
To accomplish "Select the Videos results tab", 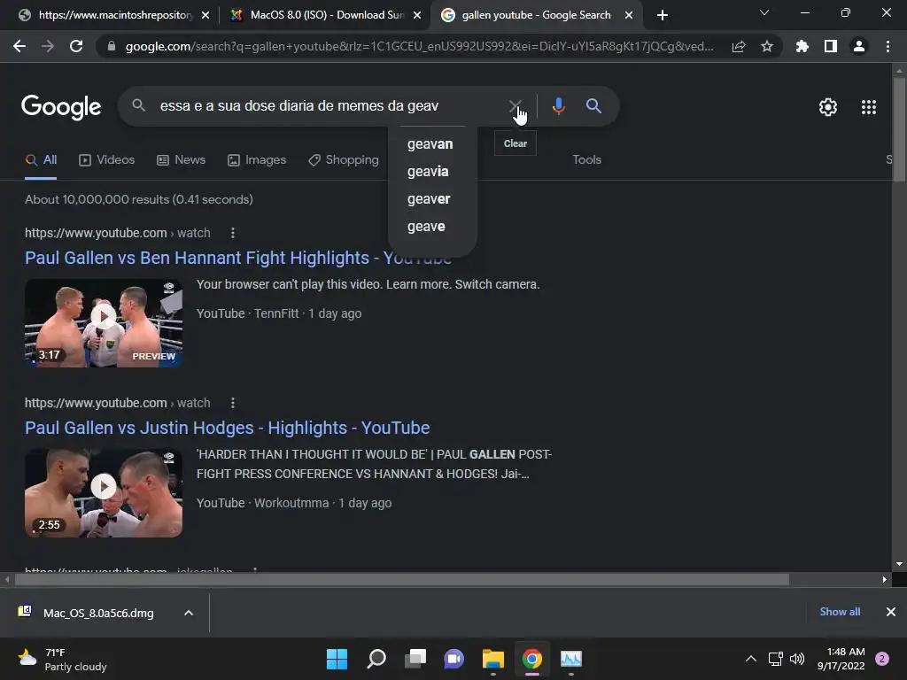I will (107, 160).
